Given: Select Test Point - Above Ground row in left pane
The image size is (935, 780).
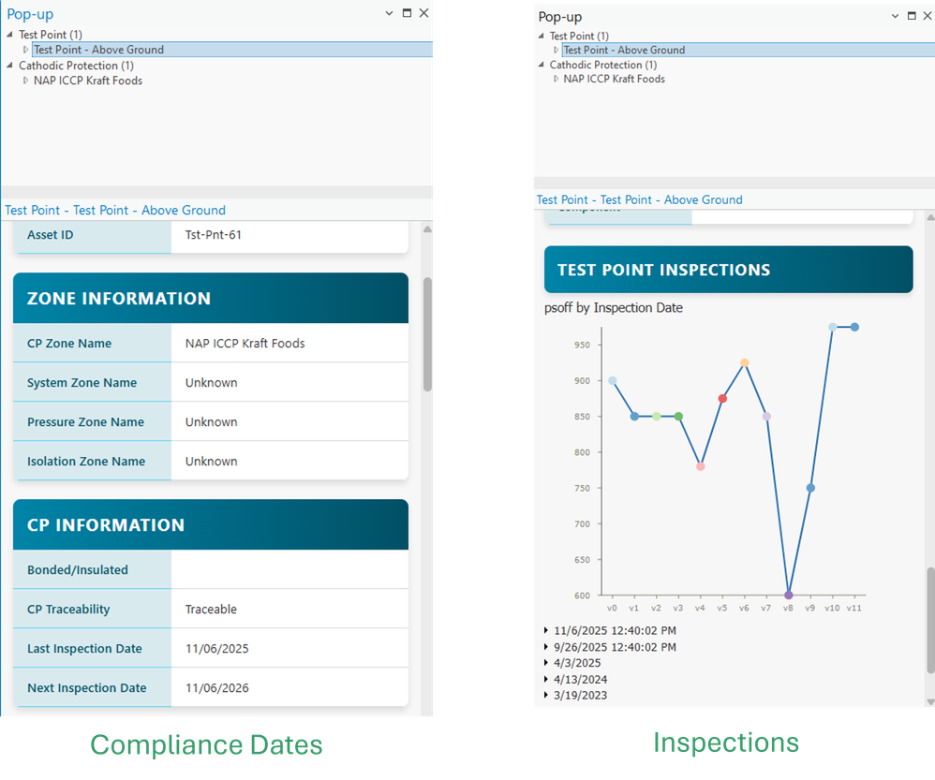Looking at the screenshot, I should point(232,50).
